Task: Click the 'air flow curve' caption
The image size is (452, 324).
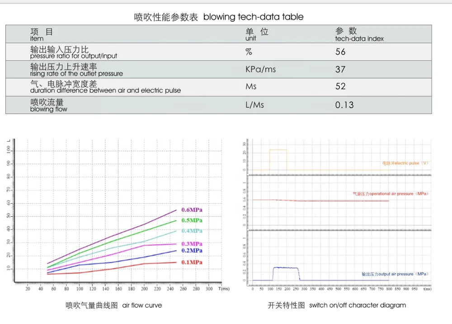Action: [142, 305]
